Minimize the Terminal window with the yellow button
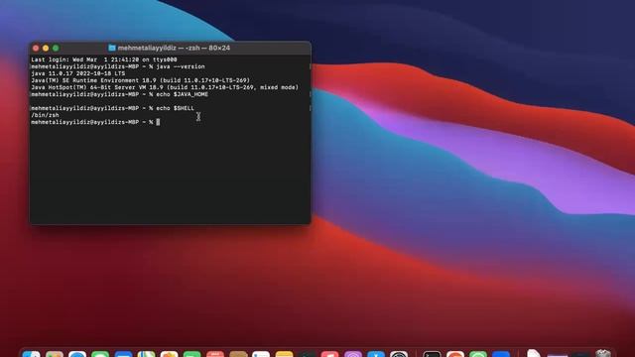635x357 pixels. click(46, 49)
